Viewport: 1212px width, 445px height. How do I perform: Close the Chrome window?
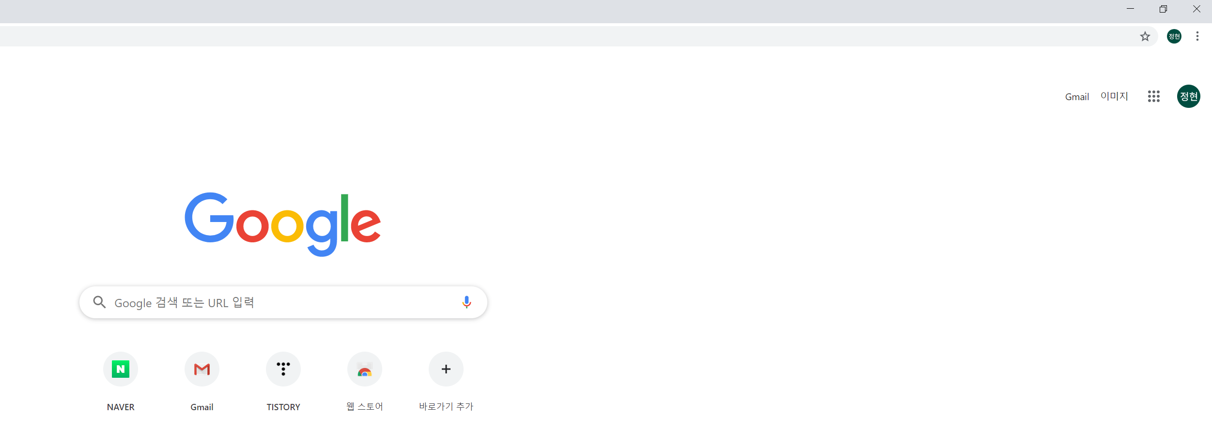coord(1196,9)
